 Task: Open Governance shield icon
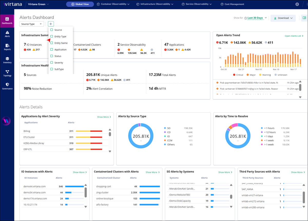(7, 86)
